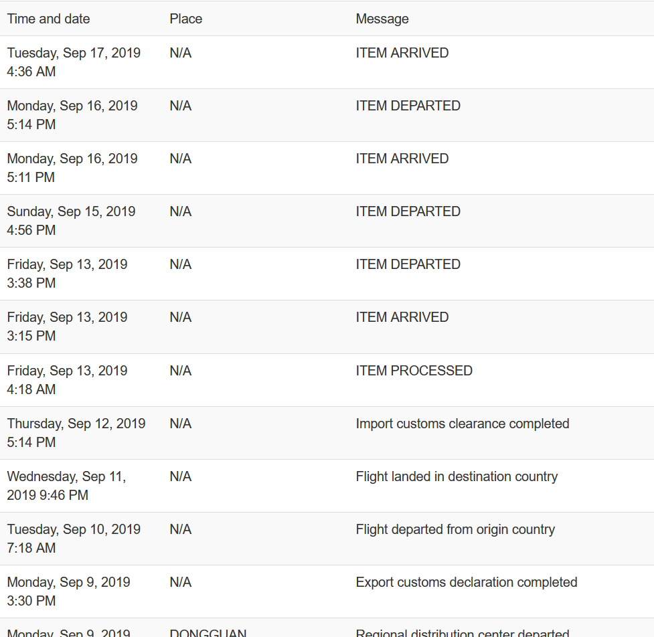This screenshot has height=637, width=654.
Task: Click ITEM ARRIVED message for Friday 3:15 PM
Action: pyautogui.click(x=402, y=317)
